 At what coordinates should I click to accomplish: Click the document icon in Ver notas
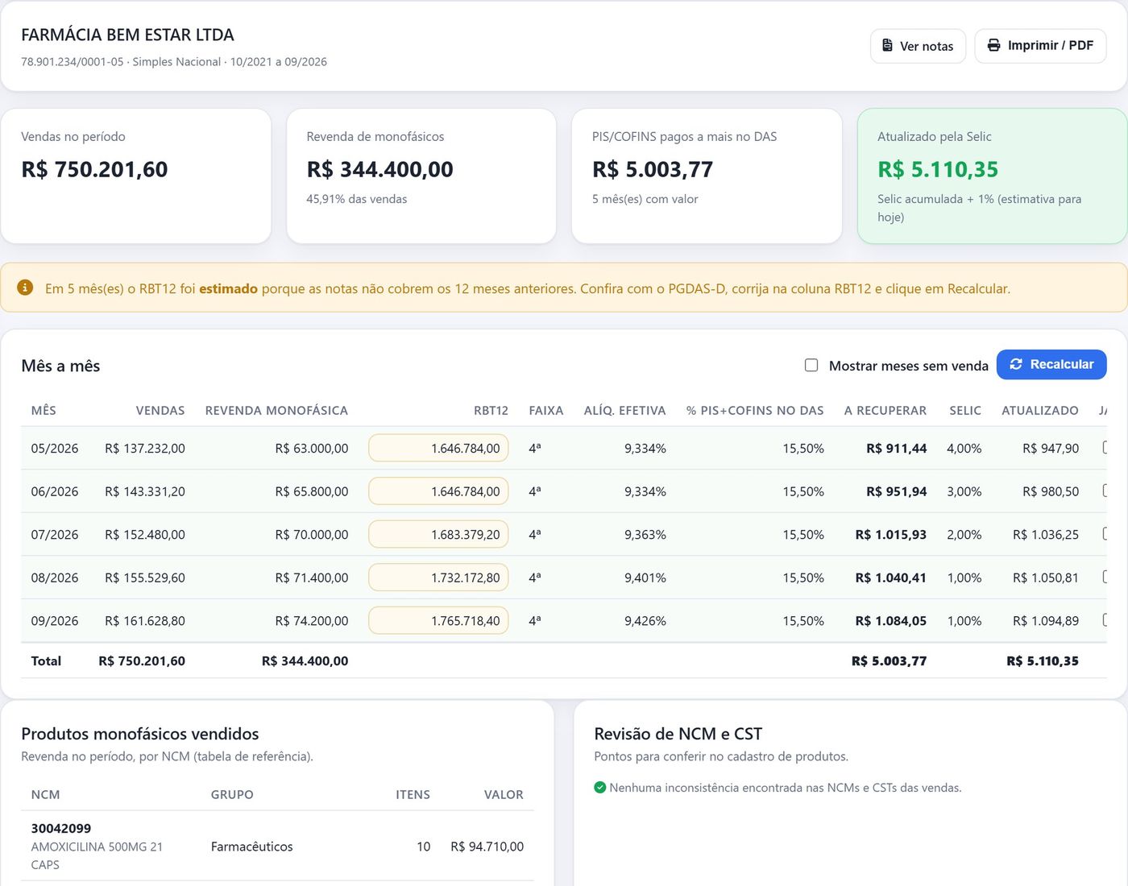click(887, 46)
